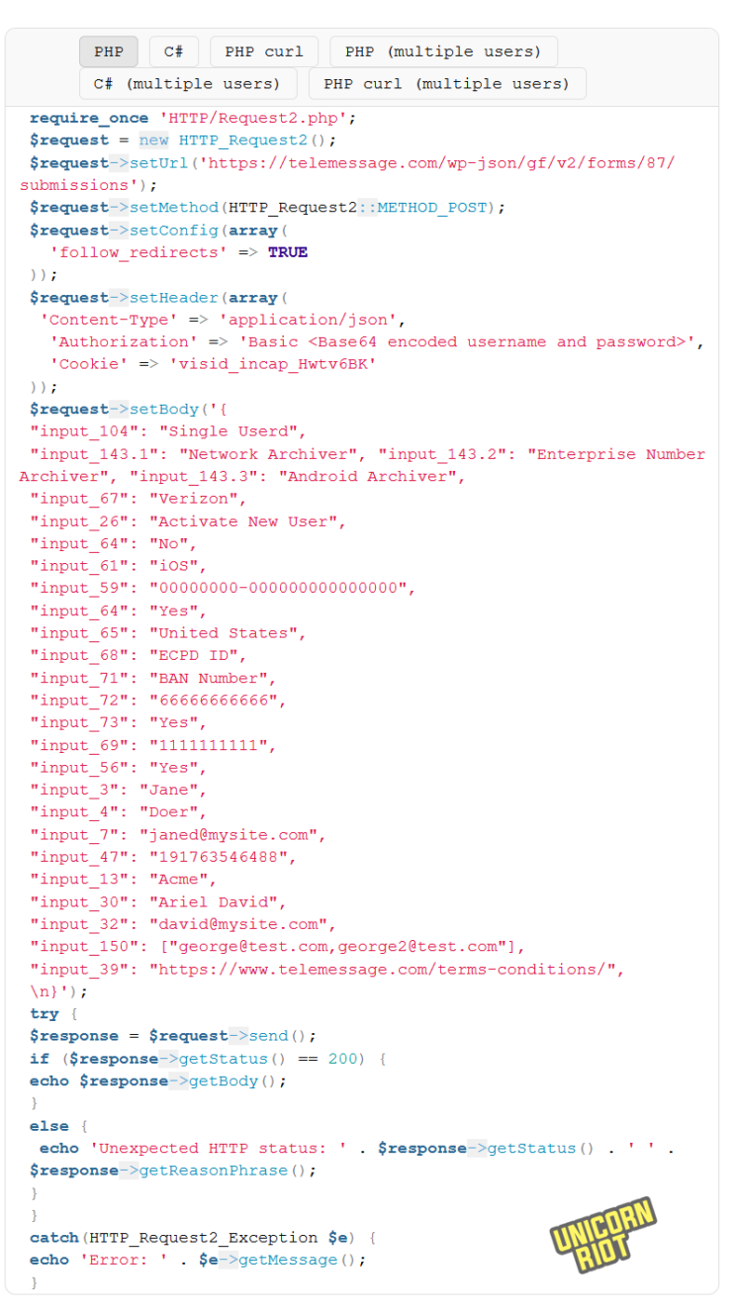Click the TRUE value for follow_redirects
The width and height of the screenshot is (736, 1316).
pyautogui.click(x=288, y=252)
